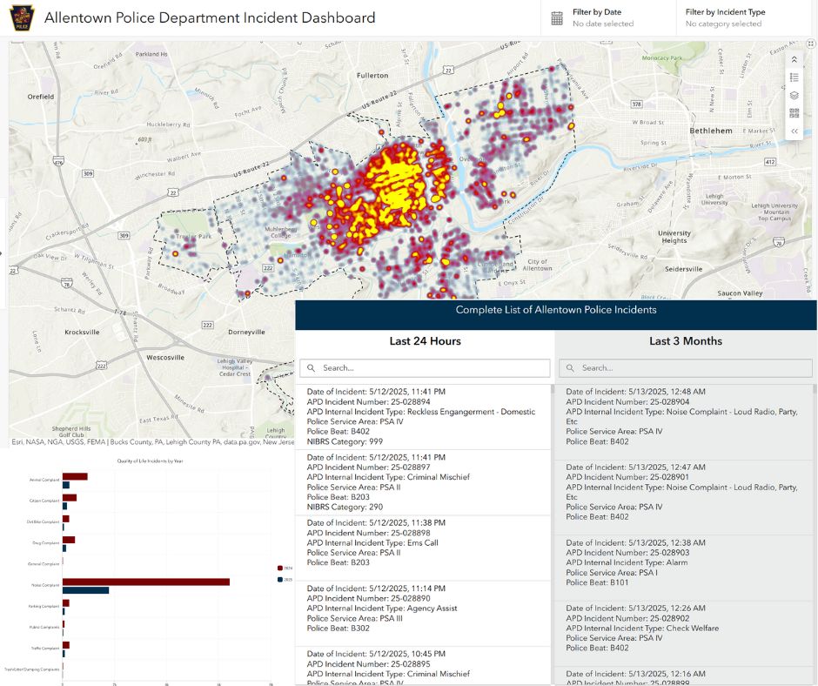Switch to the Last 24 Hours list
818x686 pixels.
425,341
